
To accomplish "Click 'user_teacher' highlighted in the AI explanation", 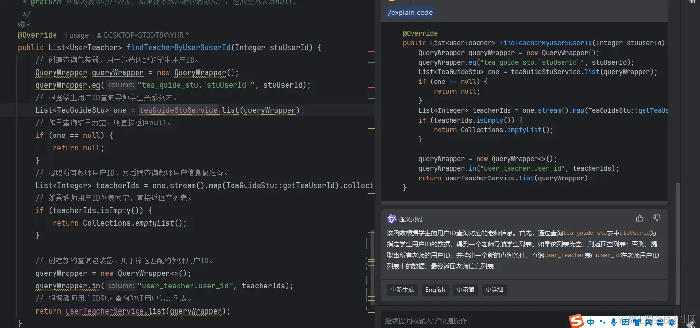I will (x=564, y=255).
